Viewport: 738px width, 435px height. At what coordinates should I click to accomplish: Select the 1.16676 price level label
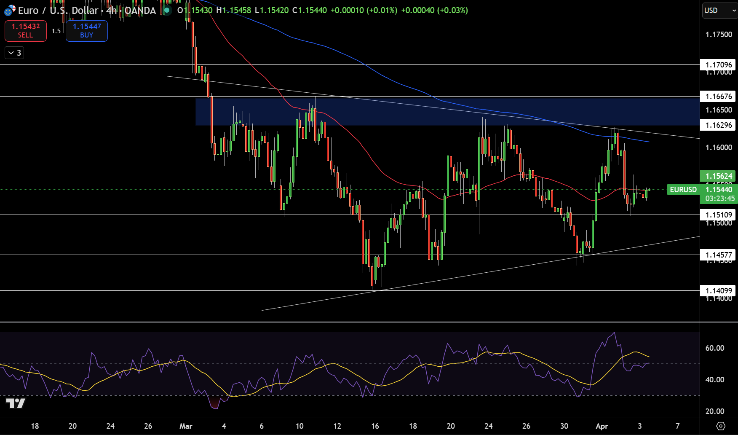[719, 97]
